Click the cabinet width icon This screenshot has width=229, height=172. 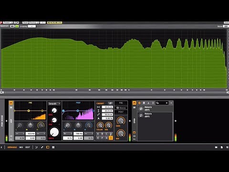tap(98, 107)
